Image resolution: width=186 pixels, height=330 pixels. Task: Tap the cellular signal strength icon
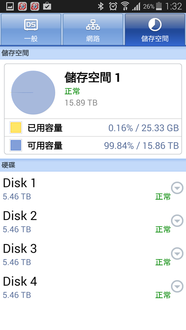coord(136,6)
